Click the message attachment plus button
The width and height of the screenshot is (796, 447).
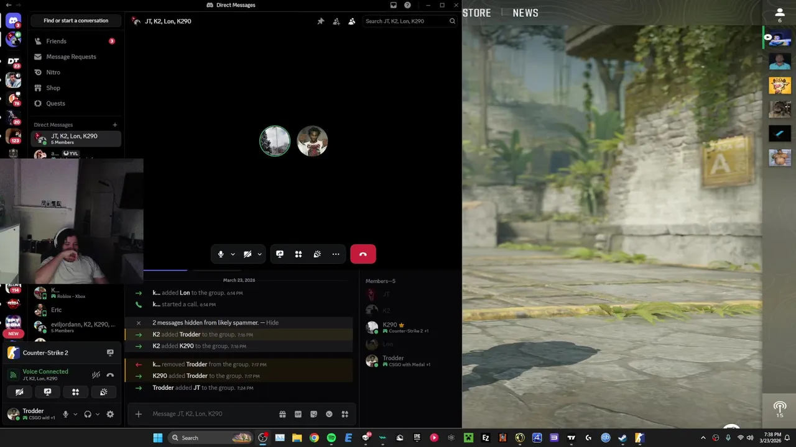pyautogui.click(x=139, y=414)
